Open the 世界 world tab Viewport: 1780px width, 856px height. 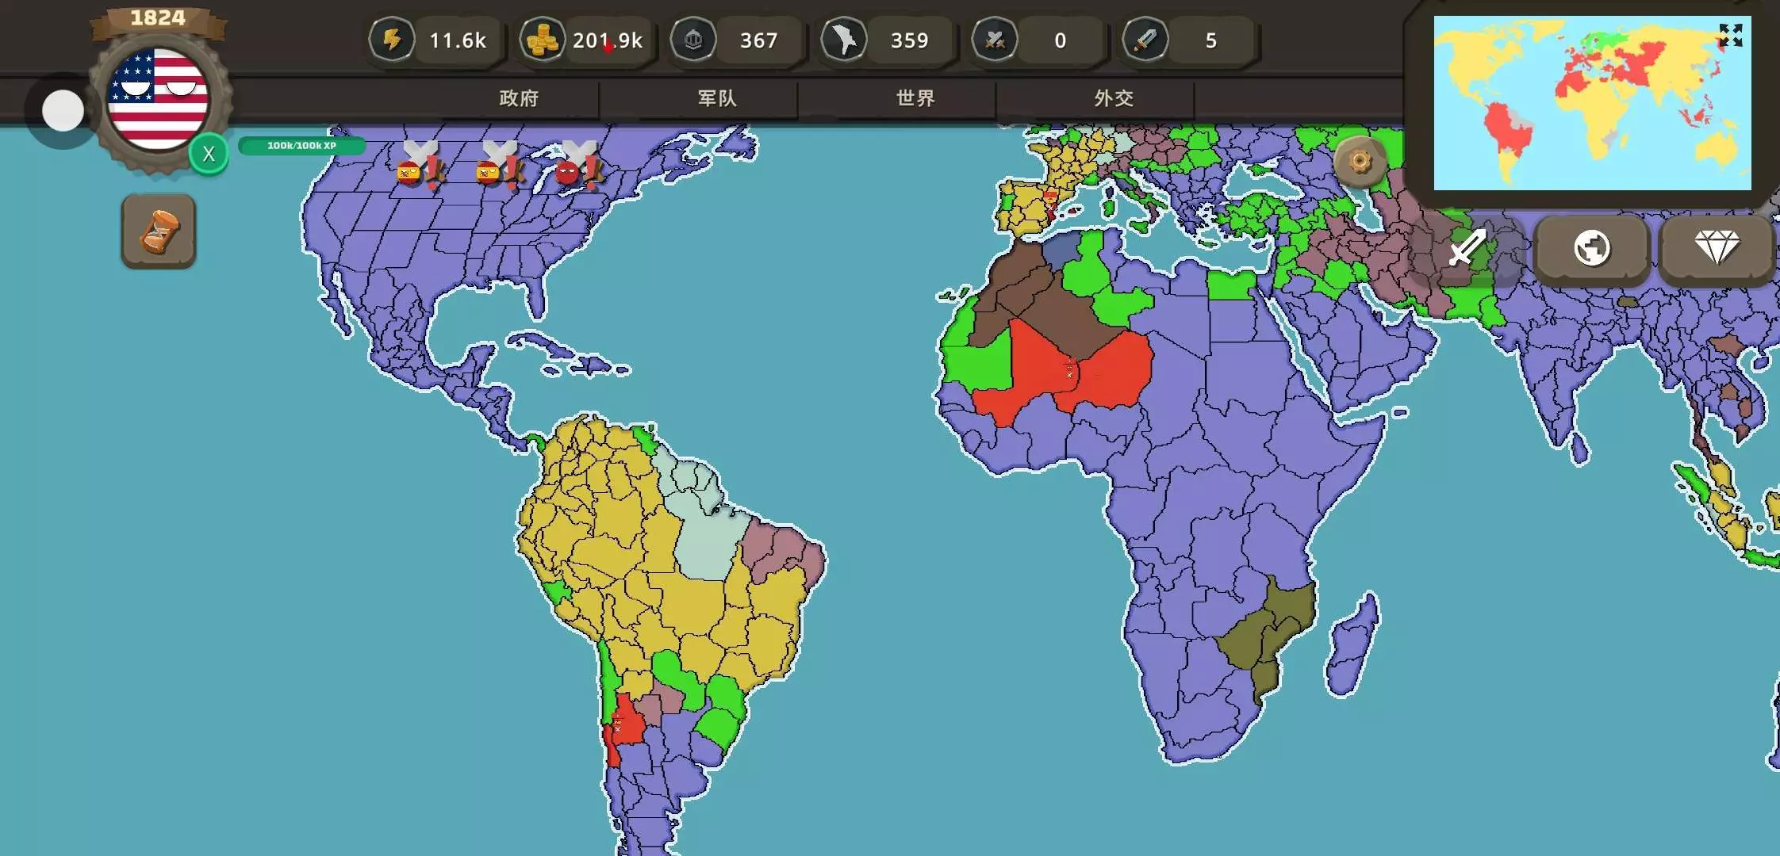(x=915, y=98)
